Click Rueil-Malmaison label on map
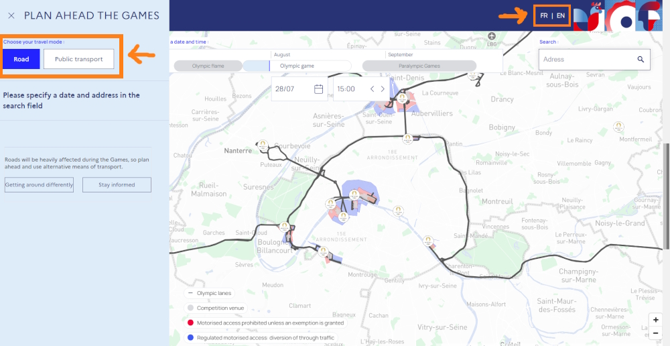The image size is (670, 346). tap(209, 190)
